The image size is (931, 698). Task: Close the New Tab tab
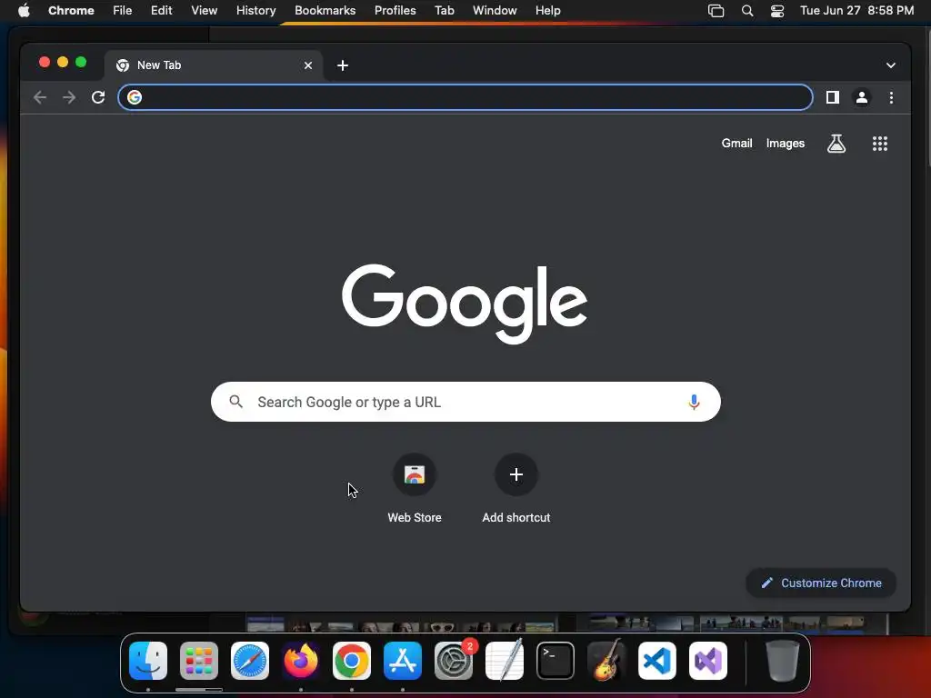[308, 65]
